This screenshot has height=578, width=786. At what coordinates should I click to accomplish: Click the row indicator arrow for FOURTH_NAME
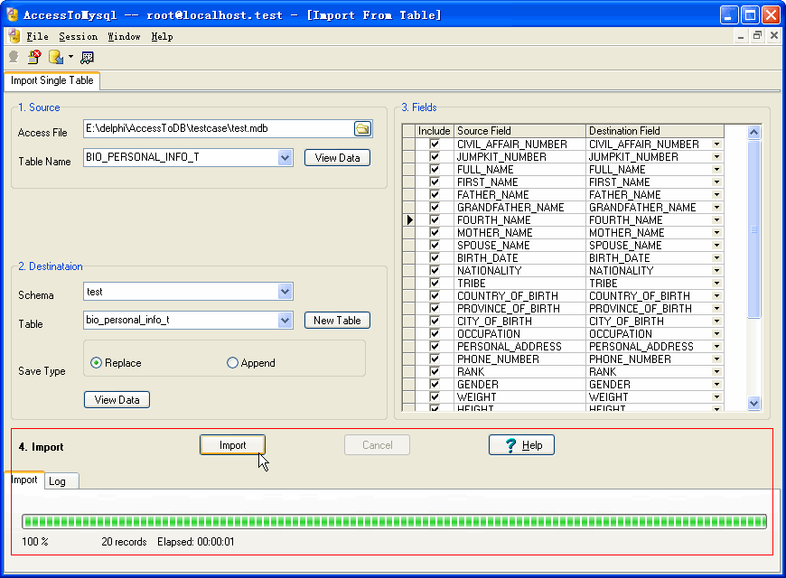tap(409, 220)
